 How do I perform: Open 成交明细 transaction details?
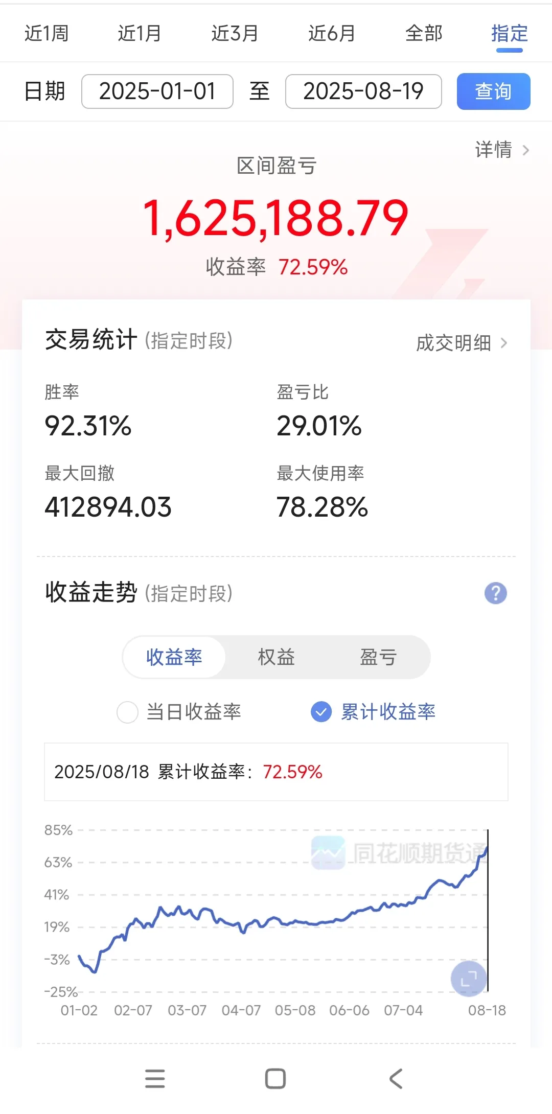[x=461, y=343]
